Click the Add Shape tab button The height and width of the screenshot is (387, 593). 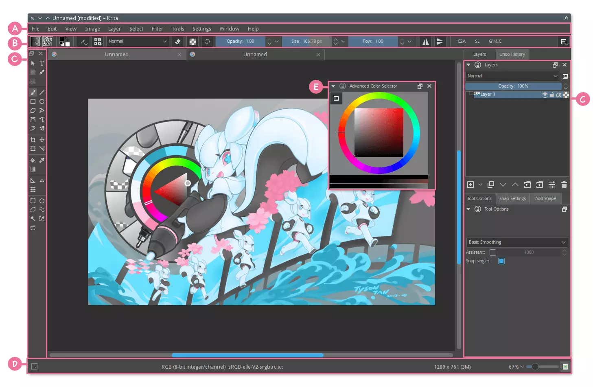545,198
